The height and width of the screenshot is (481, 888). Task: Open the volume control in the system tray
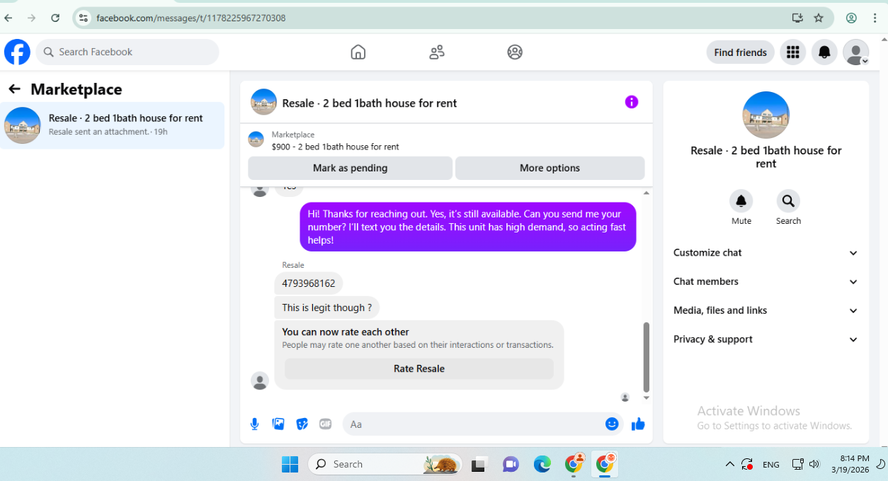(814, 464)
